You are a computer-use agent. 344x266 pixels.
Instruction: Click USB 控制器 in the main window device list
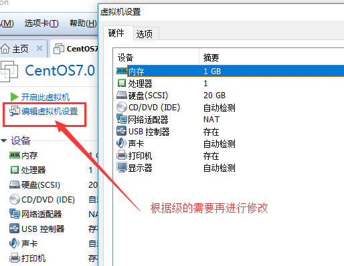pyautogui.click(x=43, y=229)
